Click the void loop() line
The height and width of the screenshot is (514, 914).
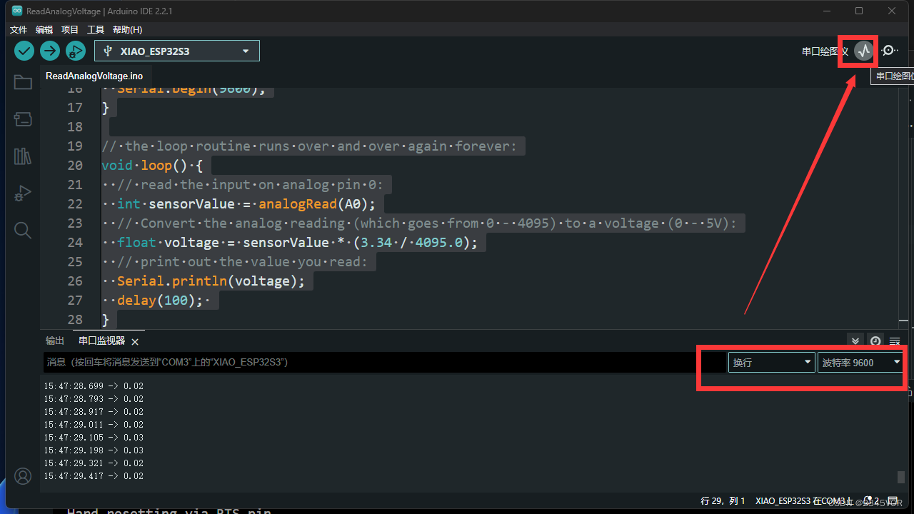[152, 166]
